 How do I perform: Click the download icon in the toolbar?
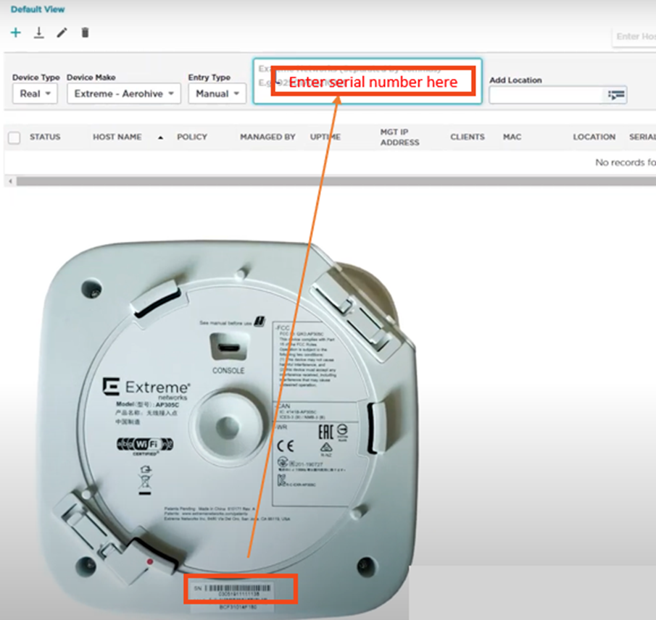pyautogui.click(x=38, y=33)
